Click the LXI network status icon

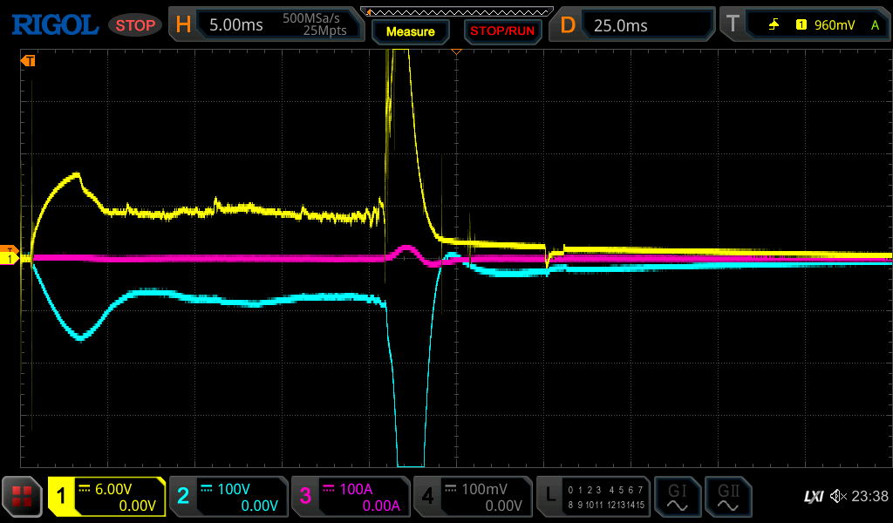click(x=813, y=497)
